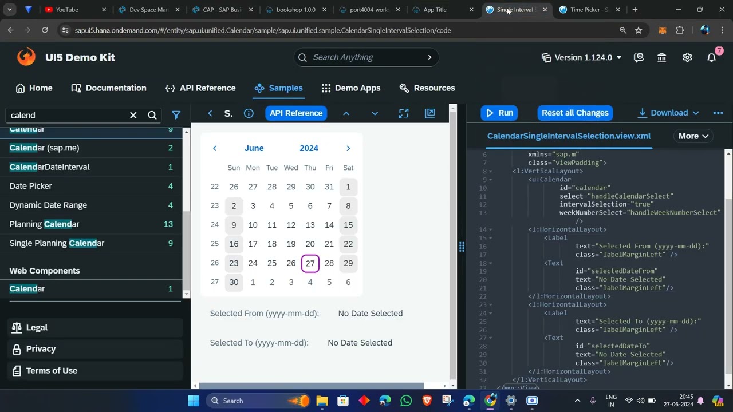Open the Planning Calendar sample list item
Viewport: 733px width, 412px height.
91,224
